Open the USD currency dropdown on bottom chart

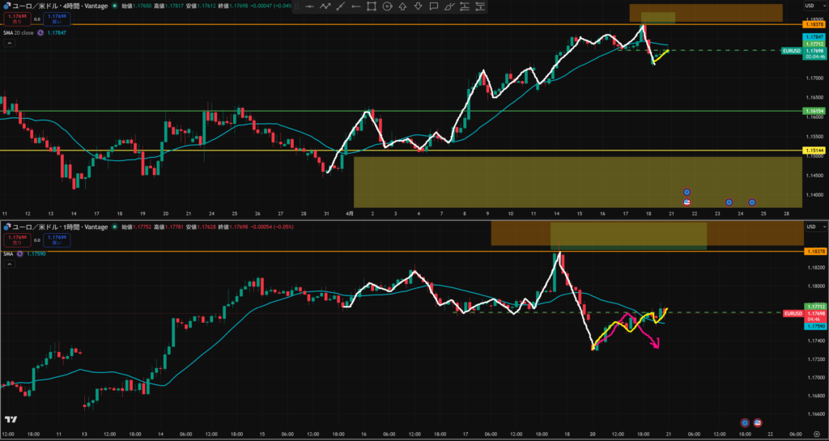point(810,226)
